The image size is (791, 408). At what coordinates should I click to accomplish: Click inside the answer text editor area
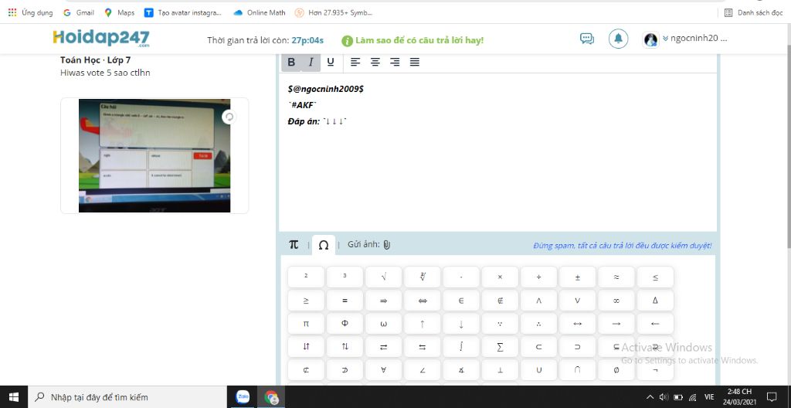click(x=498, y=152)
